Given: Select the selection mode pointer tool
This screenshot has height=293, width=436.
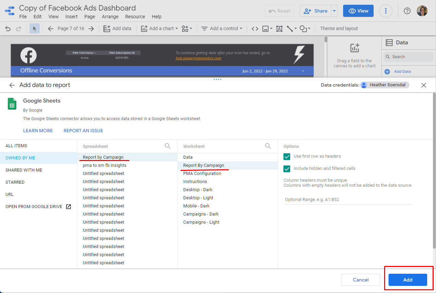Looking at the screenshot, I should [x=34, y=29].
